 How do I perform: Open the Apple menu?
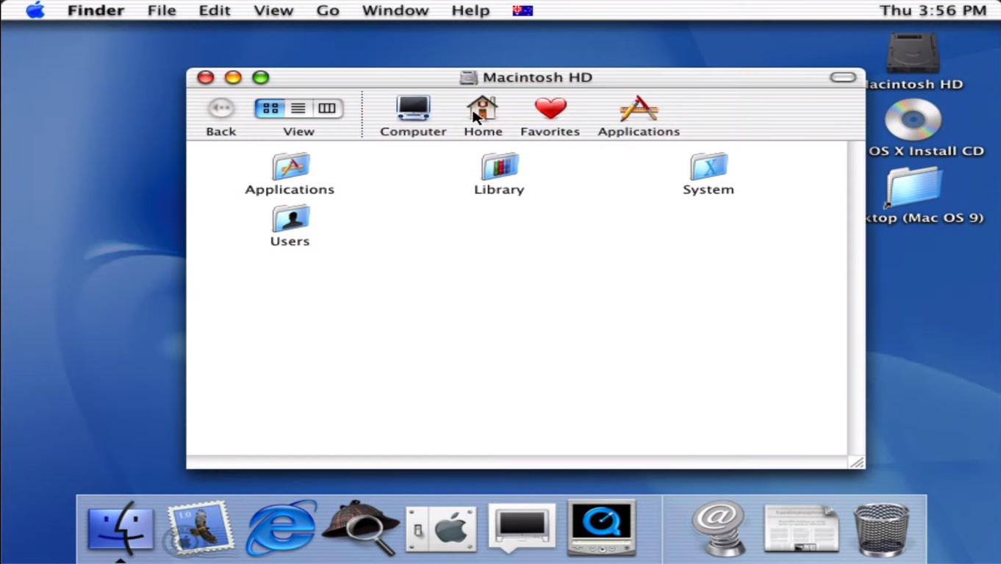pos(35,10)
